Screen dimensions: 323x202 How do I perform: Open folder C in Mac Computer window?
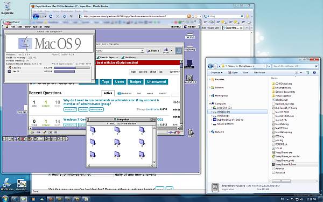[x=93, y=130]
